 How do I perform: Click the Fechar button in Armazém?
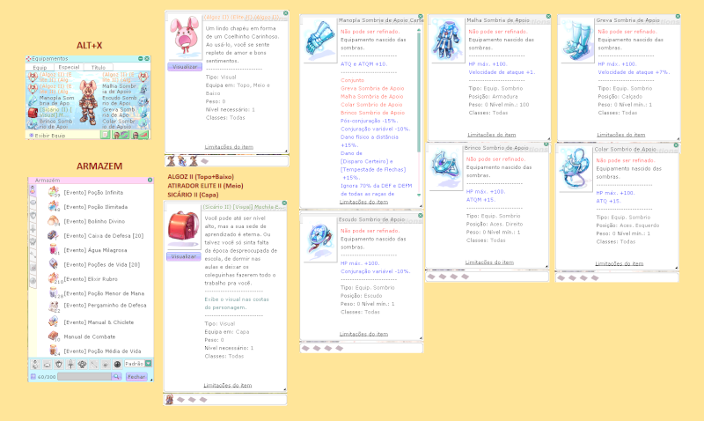click(136, 376)
